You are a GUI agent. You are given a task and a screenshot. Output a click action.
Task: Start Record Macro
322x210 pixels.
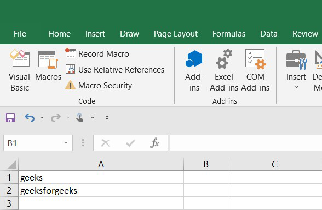click(97, 54)
